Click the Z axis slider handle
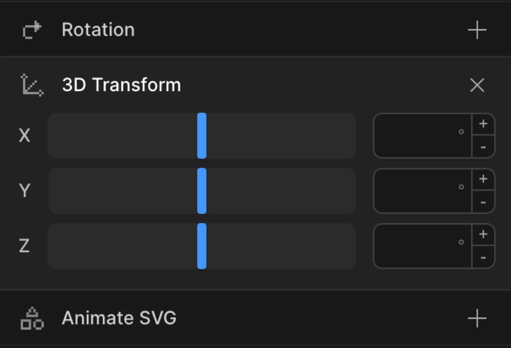Viewport: 511px width, 348px height. pos(202,246)
